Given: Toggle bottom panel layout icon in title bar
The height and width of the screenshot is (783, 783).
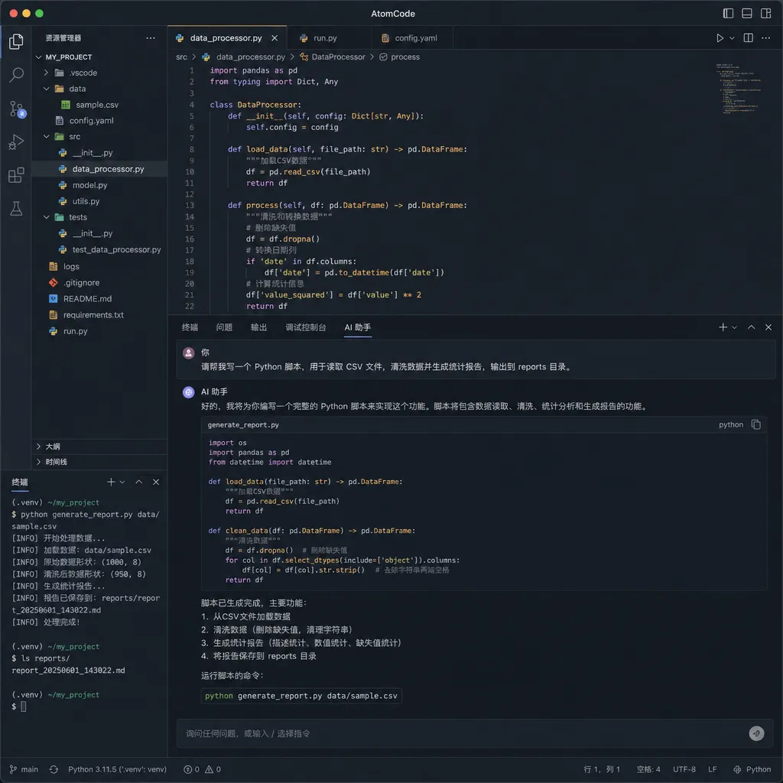Looking at the screenshot, I should tap(746, 14).
